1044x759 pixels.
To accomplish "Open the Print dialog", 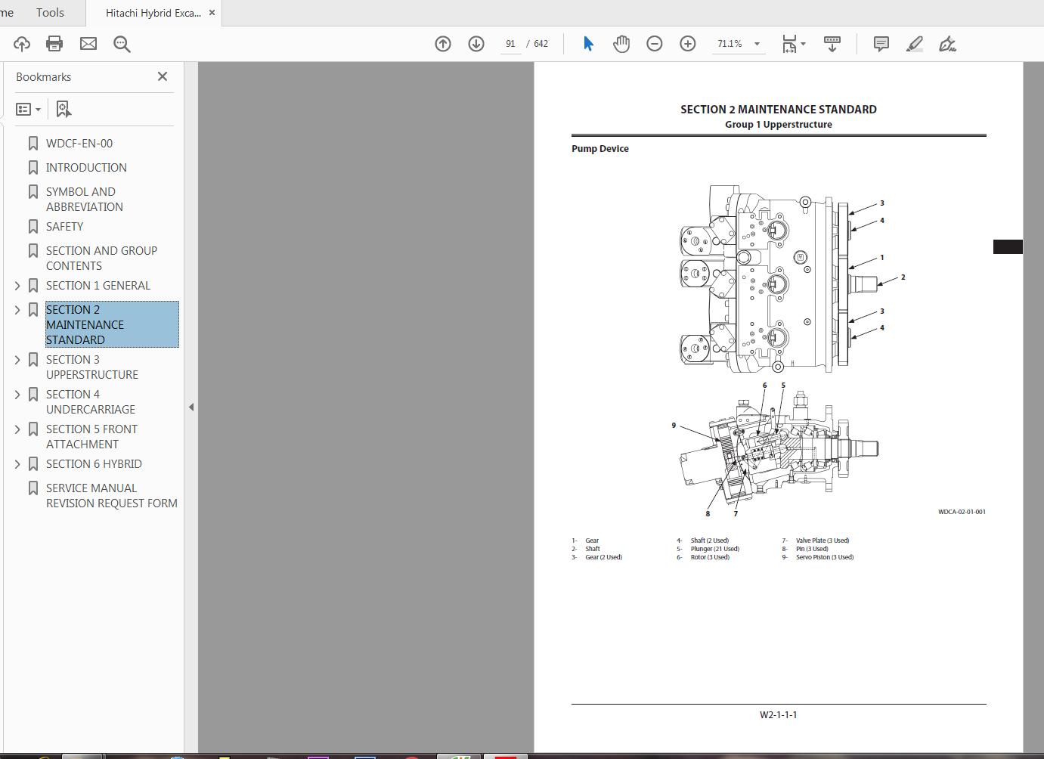I will (54, 43).
